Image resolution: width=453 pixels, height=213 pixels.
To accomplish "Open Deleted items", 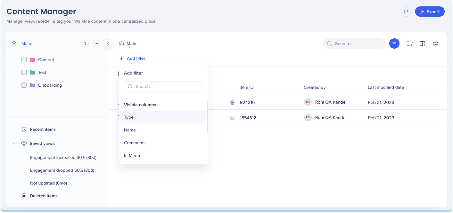I will [44, 196].
